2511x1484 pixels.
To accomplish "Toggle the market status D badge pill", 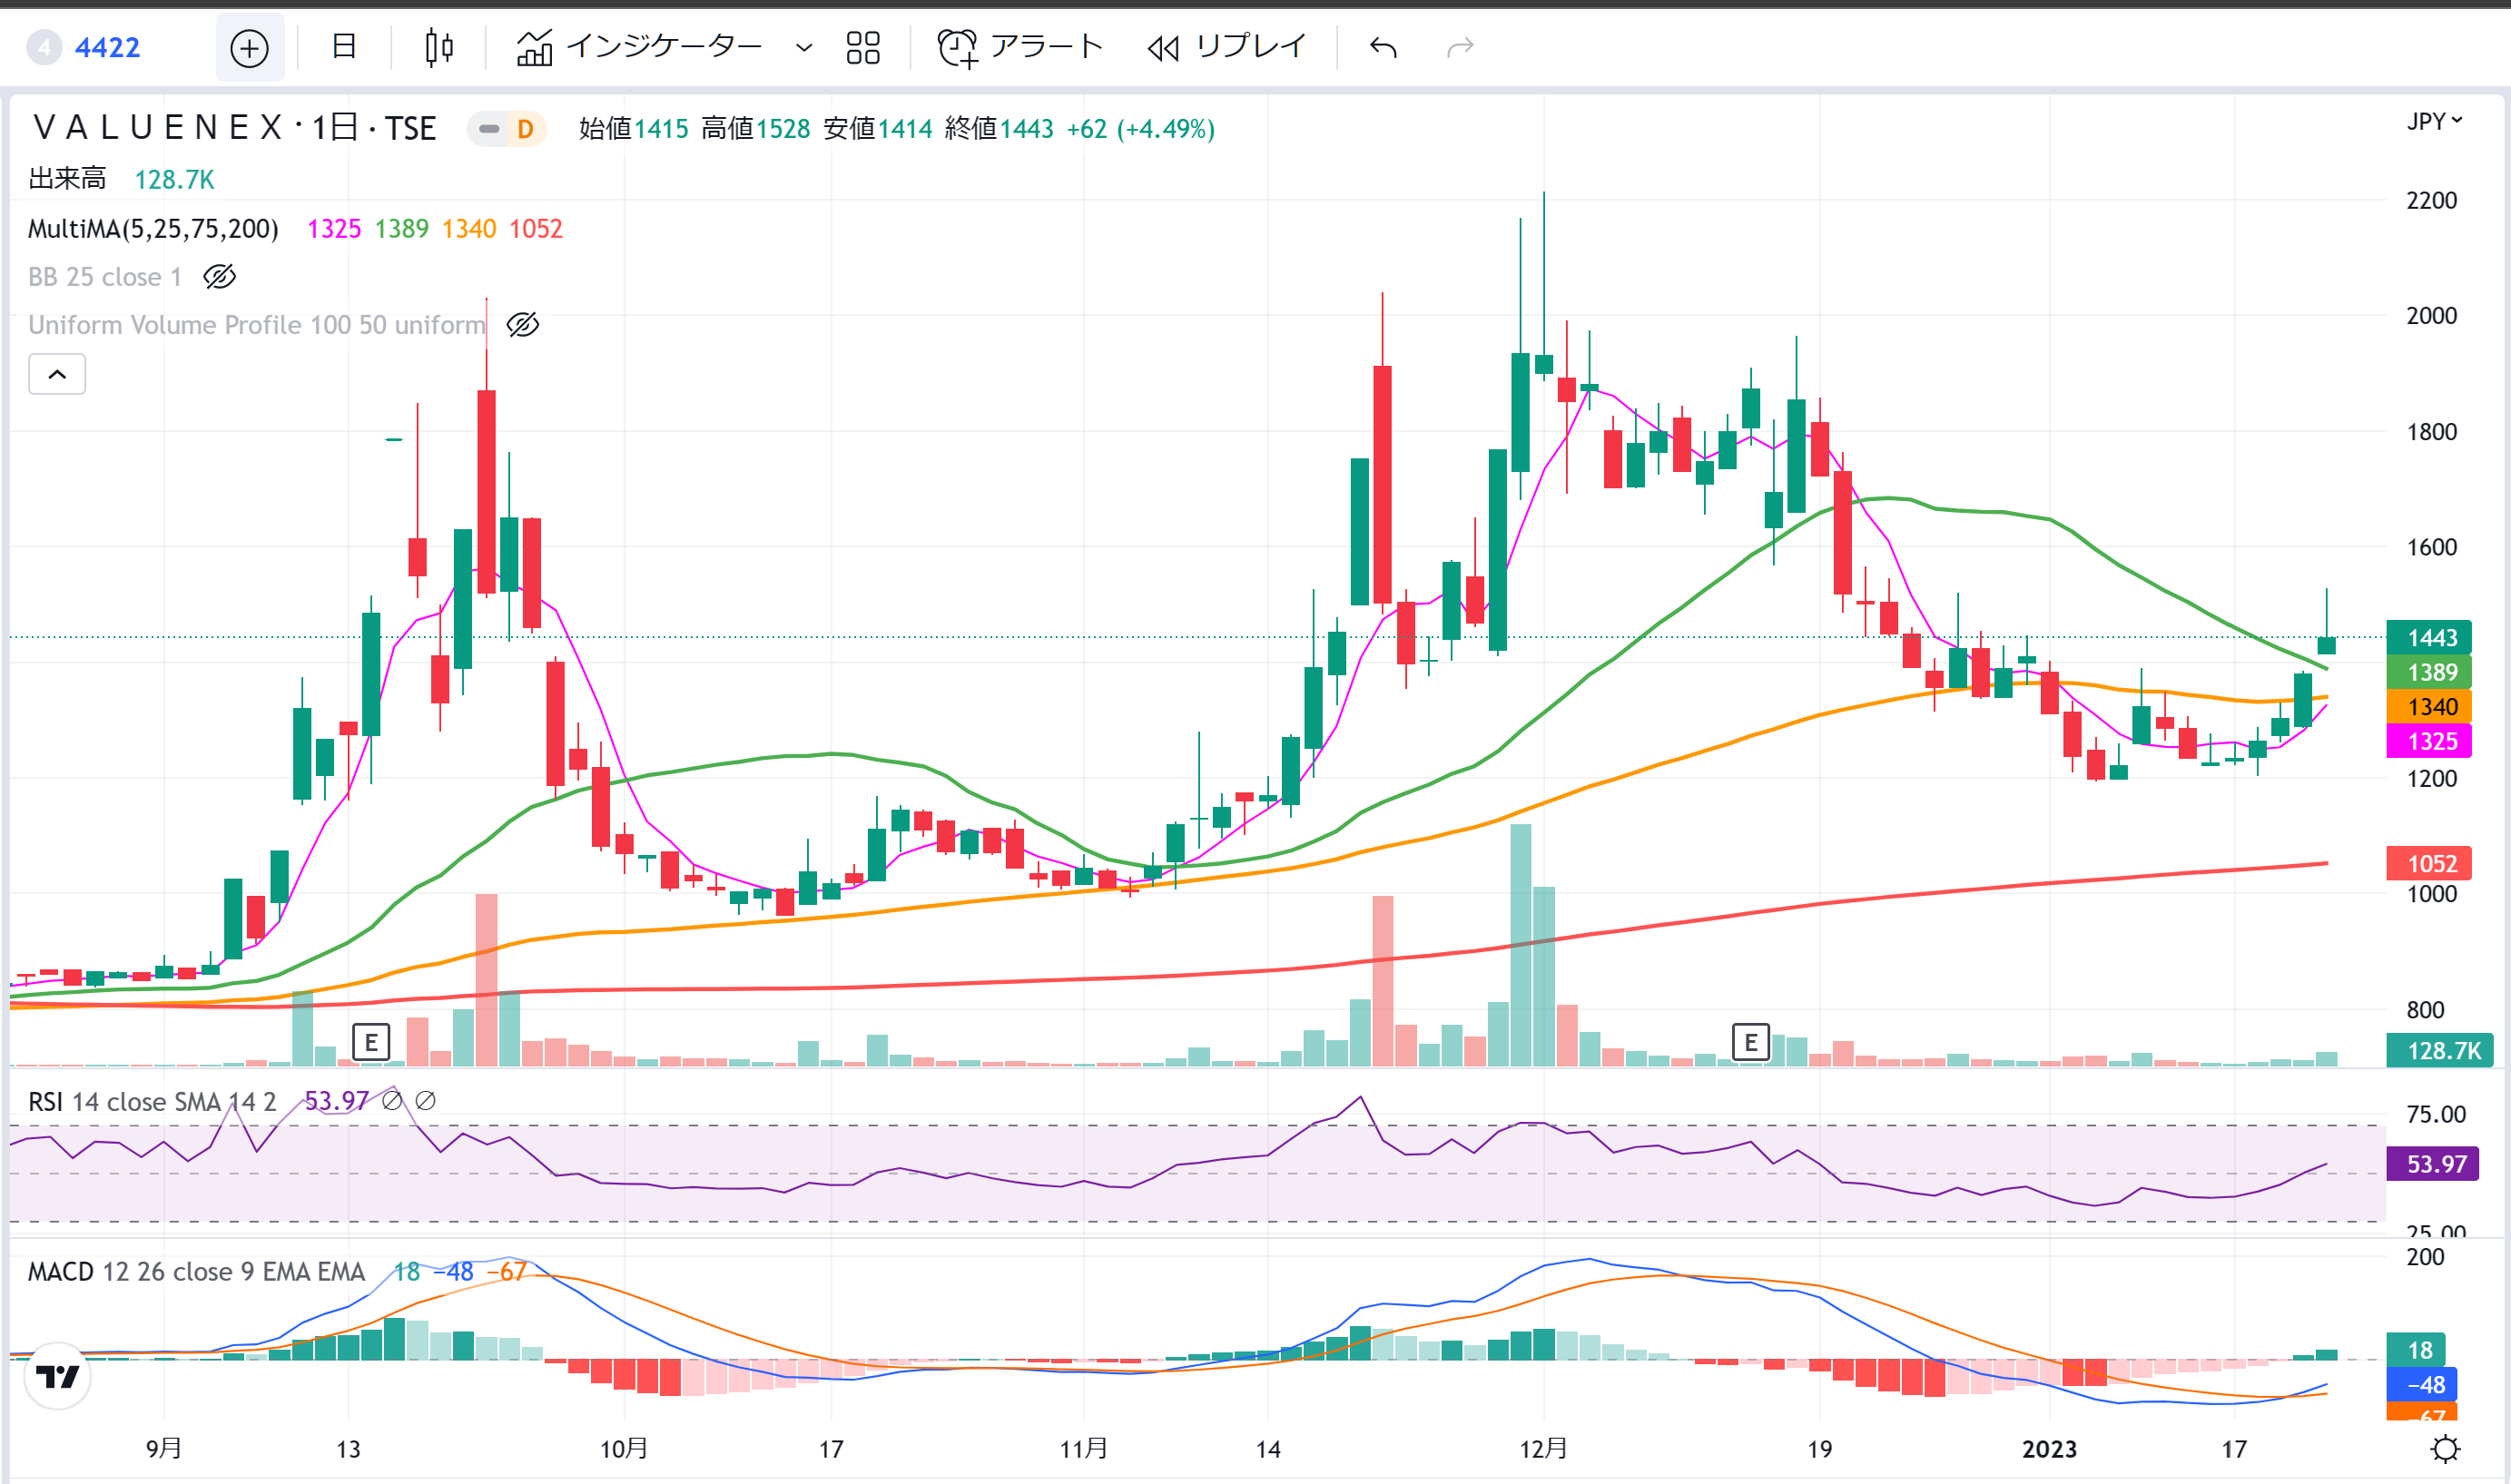I will click(x=507, y=129).
